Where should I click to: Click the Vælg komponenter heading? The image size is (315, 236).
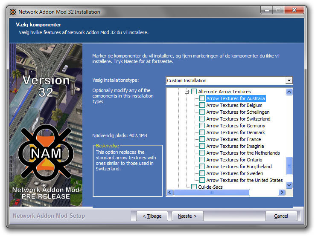pyautogui.click(x=38, y=25)
